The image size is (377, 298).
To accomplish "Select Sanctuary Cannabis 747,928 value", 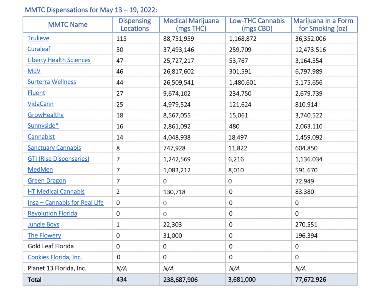I will [174, 148].
